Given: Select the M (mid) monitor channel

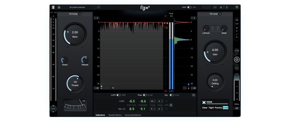Looking at the screenshot, I should click(237, 28).
